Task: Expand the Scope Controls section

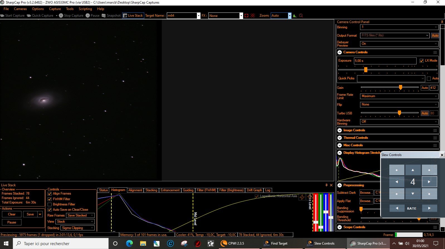Action: pos(339,227)
